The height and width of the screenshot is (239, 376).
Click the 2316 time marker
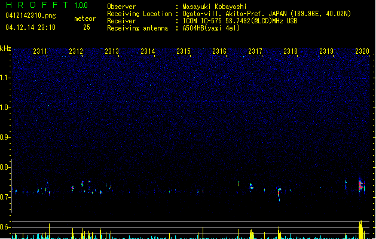[219, 51]
